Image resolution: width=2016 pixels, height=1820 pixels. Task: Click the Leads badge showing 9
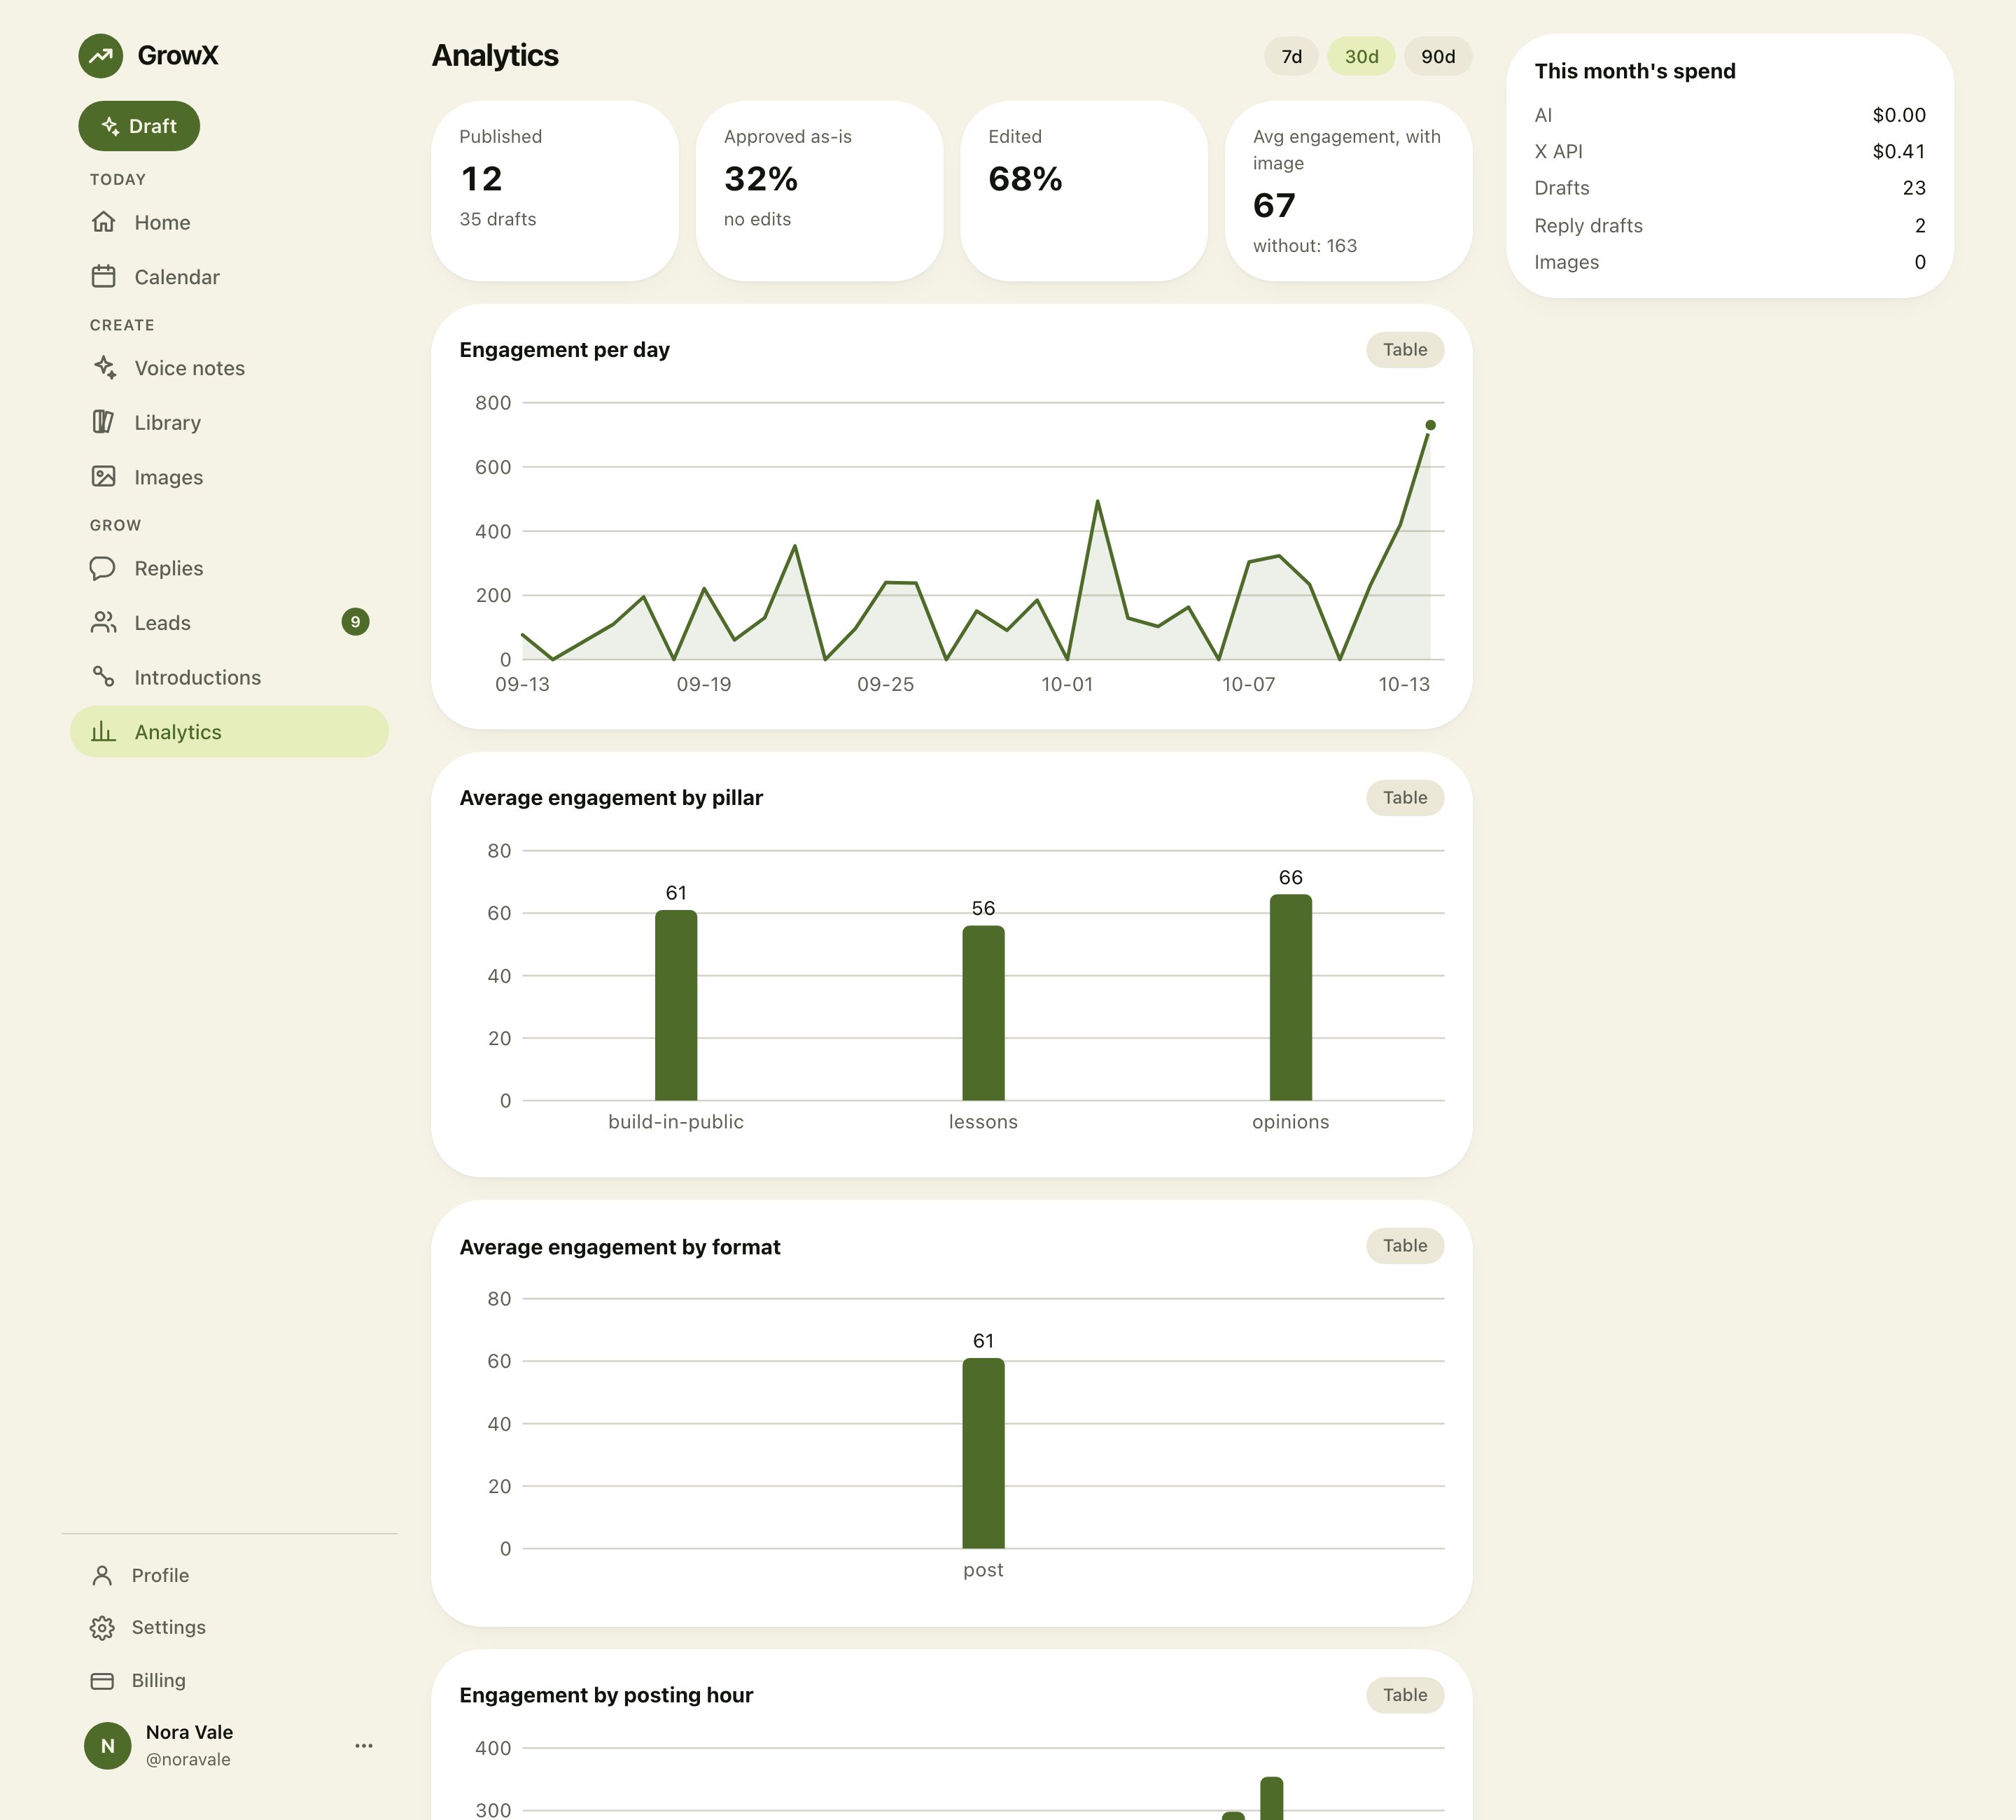coord(355,622)
